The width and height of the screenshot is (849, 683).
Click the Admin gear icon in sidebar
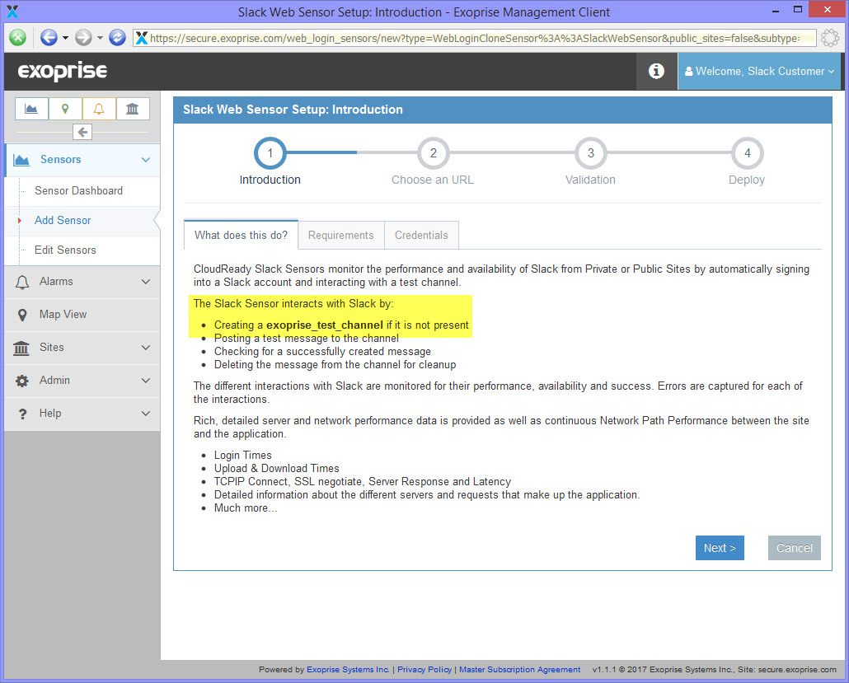pyautogui.click(x=21, y=381)
